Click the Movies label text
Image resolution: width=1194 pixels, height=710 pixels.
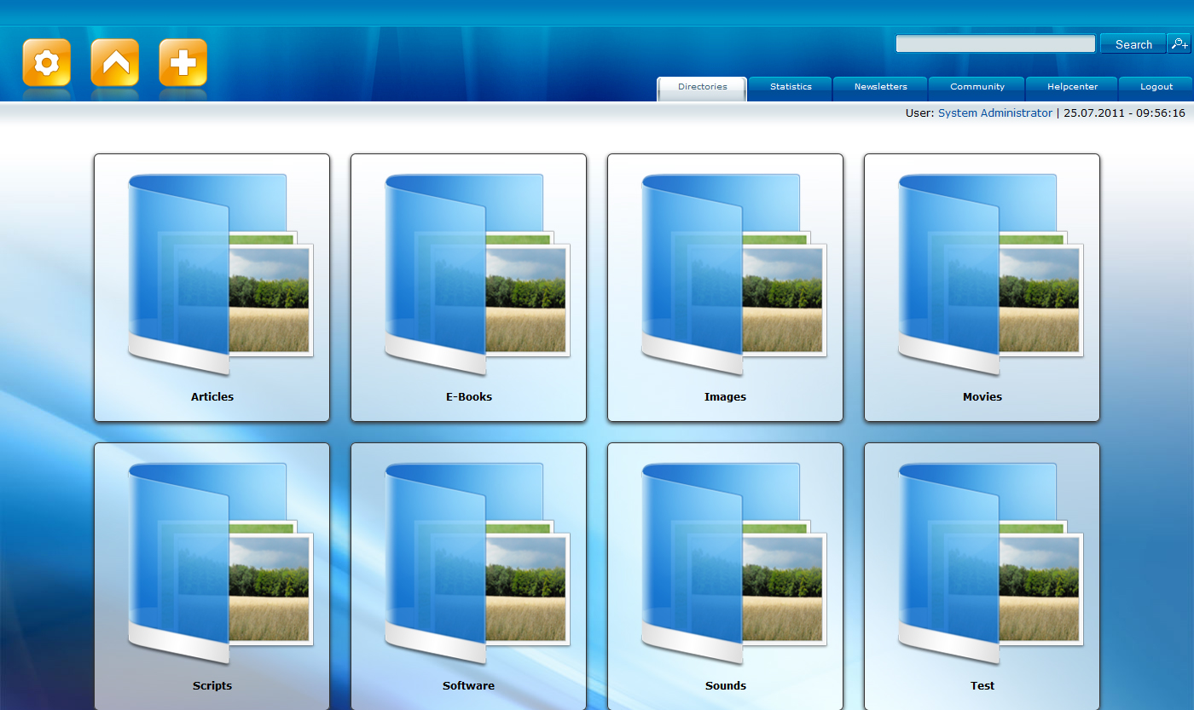pyautogui.click(x=982, y=396)
